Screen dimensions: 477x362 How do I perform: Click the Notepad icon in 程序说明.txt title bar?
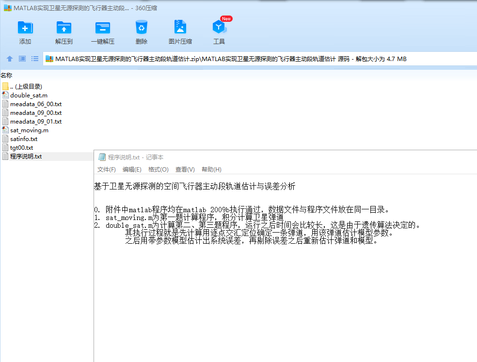point(102,157)
